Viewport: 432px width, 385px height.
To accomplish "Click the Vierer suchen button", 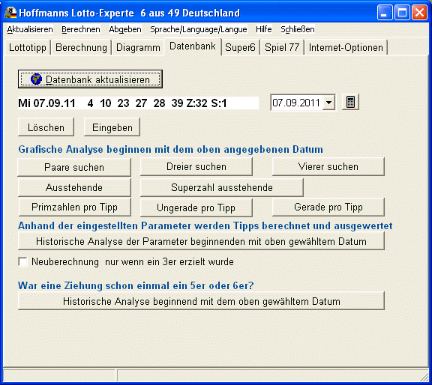I will click(x=328, y=166).
